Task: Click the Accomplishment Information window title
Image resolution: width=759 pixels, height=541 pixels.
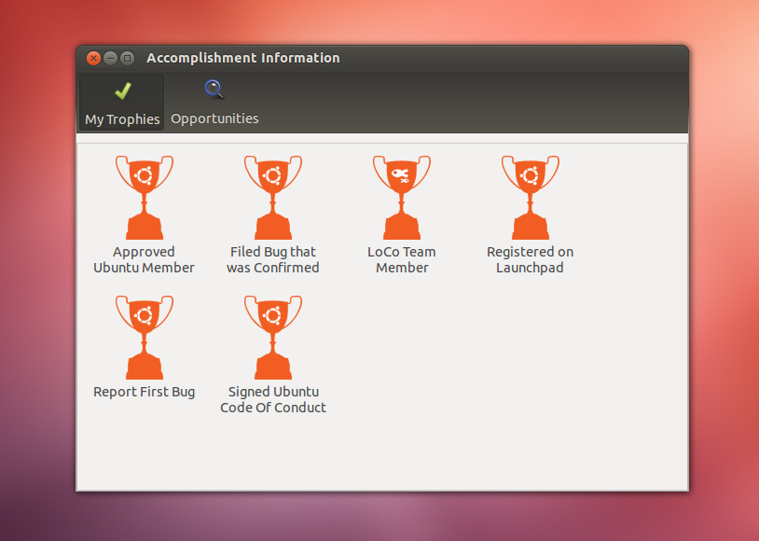Action: pos(243,58)
